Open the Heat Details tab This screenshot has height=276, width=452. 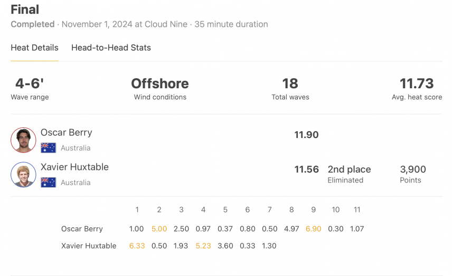pos(35,48)
